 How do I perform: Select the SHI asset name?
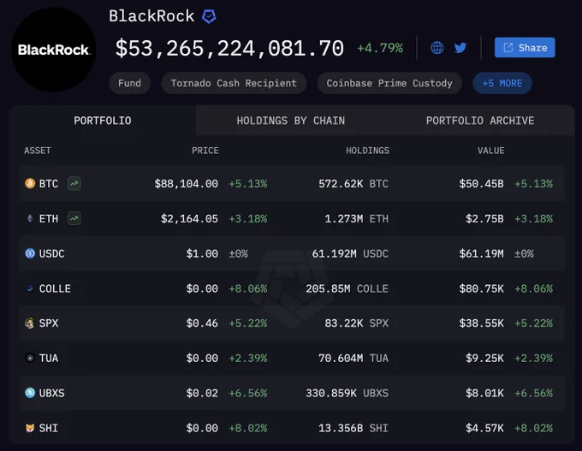pyautogui.click(x=49, y=428)
